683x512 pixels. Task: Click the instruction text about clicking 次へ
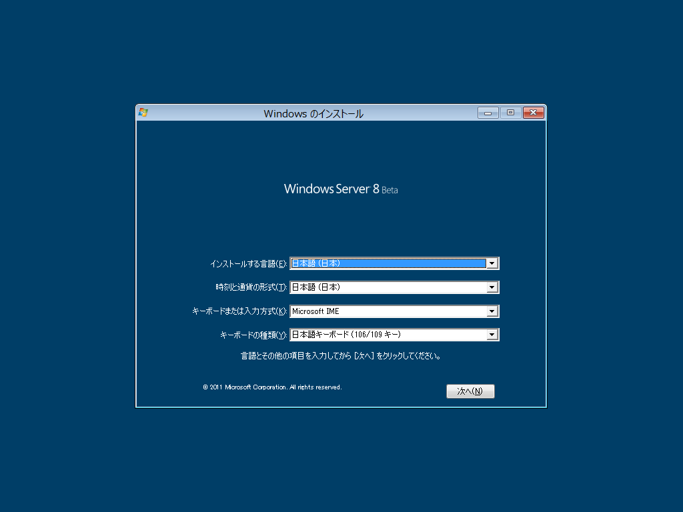point(341,356)
